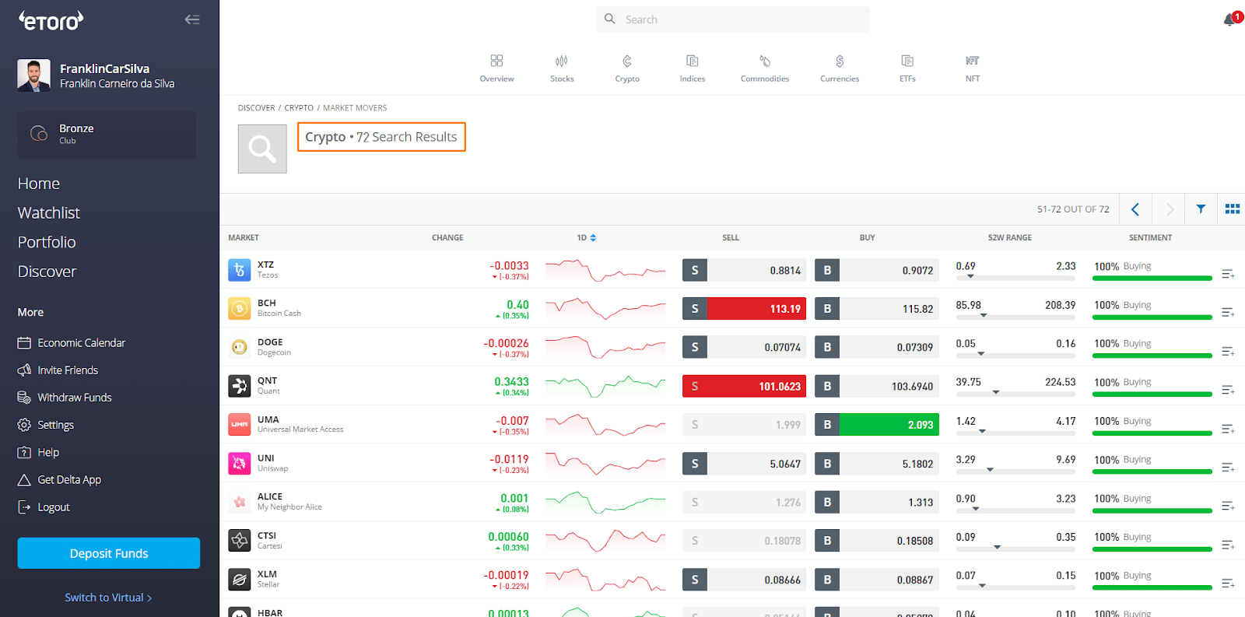
Task: Click the Tezos XTZ coin icon
Action: point(240,270)
